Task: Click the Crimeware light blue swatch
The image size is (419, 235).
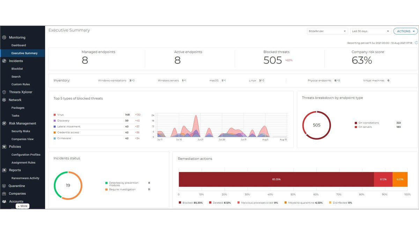Action: (55, 138)
